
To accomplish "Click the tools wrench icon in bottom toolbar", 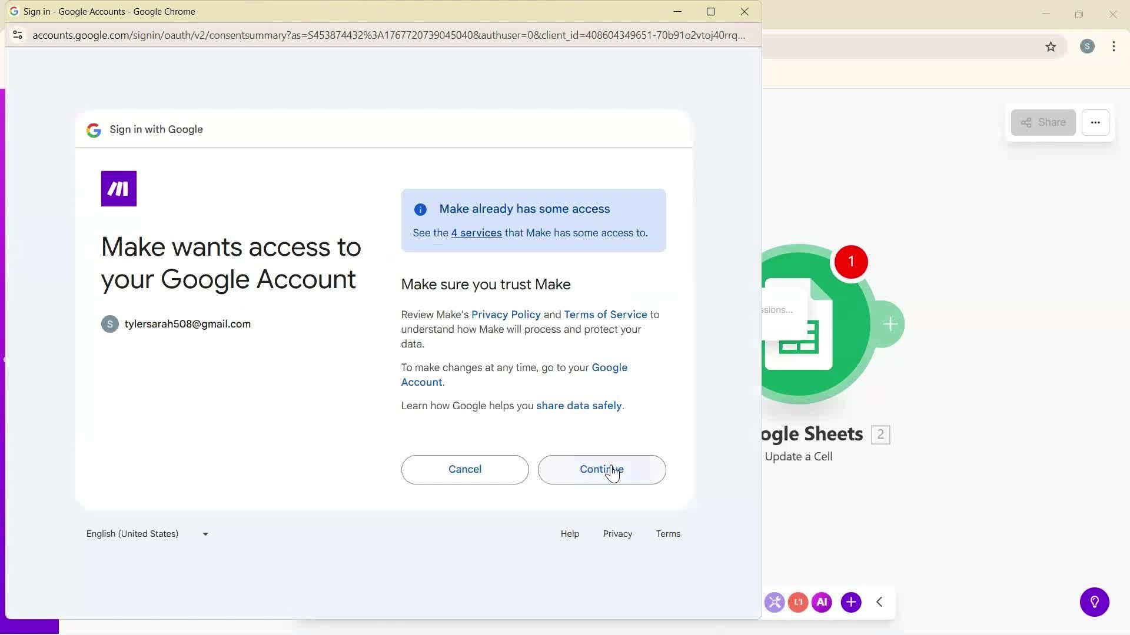I will click(x=775, y=602).
